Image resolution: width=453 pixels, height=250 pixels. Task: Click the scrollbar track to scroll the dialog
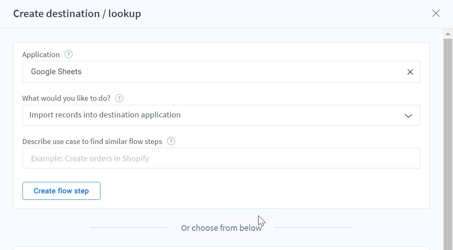tap(447, 143)
